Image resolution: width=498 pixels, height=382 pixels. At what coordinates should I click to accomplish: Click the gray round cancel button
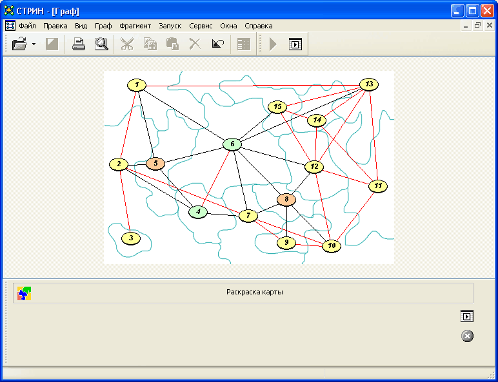click(467, 336)
